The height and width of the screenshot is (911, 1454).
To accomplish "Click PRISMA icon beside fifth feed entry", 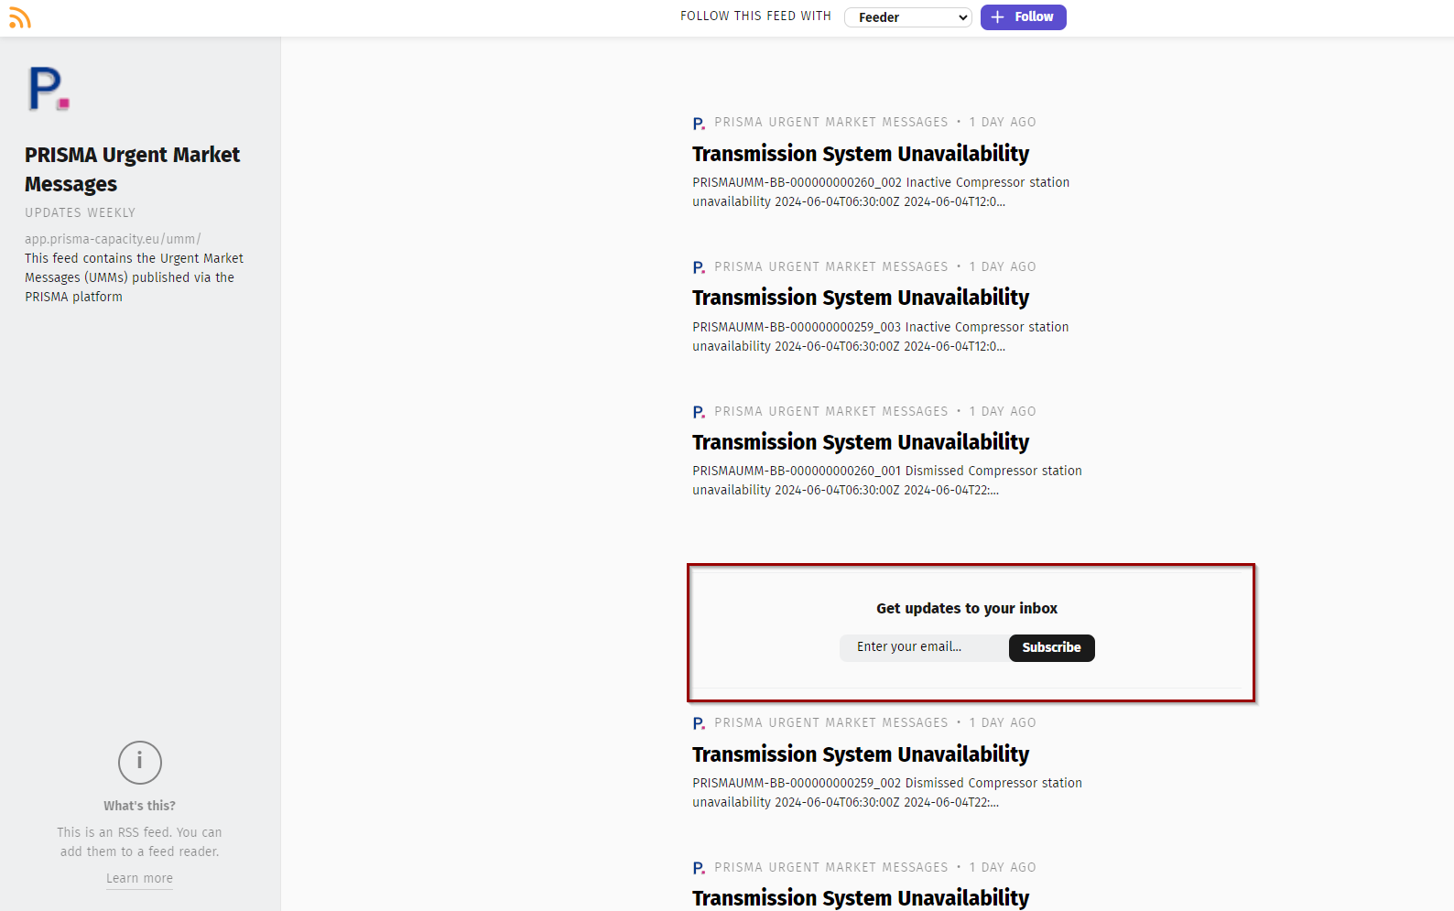I will 699,868.
